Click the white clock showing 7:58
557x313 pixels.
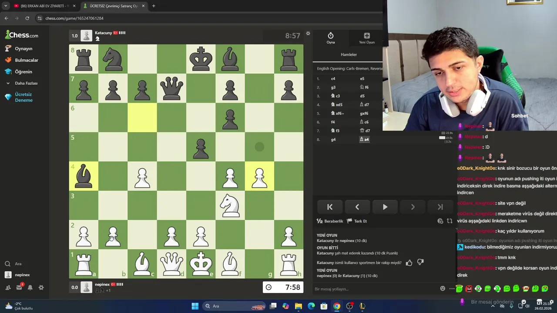click(x=283, y=287)
